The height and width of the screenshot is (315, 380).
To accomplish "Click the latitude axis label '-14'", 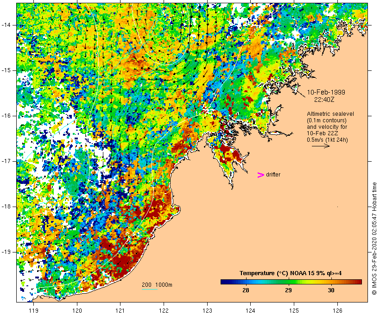I will point(6,25).
